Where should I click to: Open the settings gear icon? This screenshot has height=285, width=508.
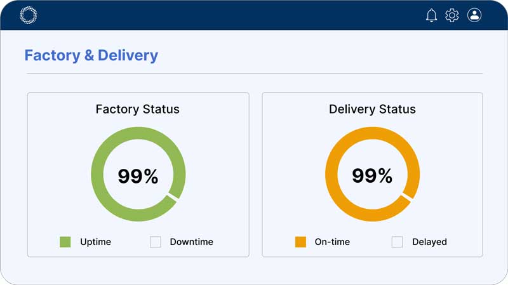coord(452,15)
